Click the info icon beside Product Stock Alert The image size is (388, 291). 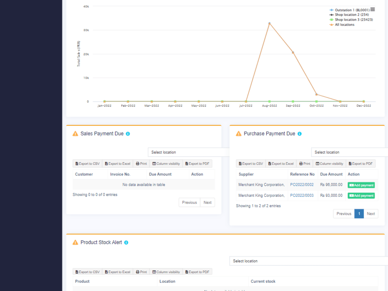(125, 242)
